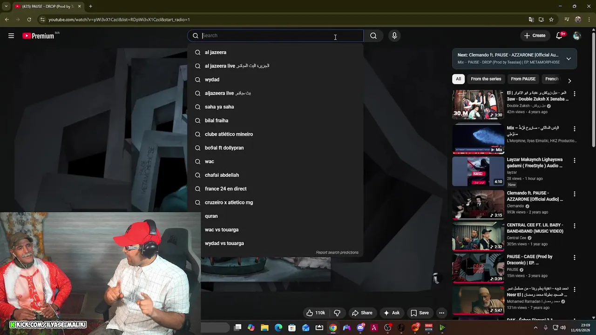Image resolution: width=596 pixels, height=335 pixels.
Task: Choose suggestion "cruzeiro x atletico mg"
Action: [x=275, y=202]
